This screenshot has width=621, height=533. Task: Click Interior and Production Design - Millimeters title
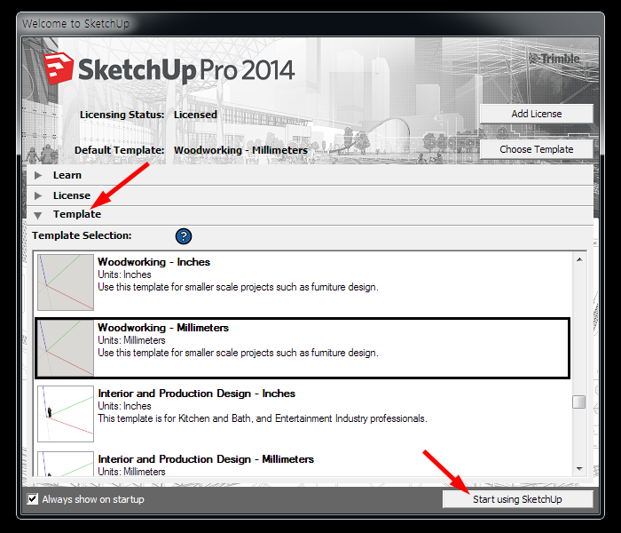click(206, 459)
